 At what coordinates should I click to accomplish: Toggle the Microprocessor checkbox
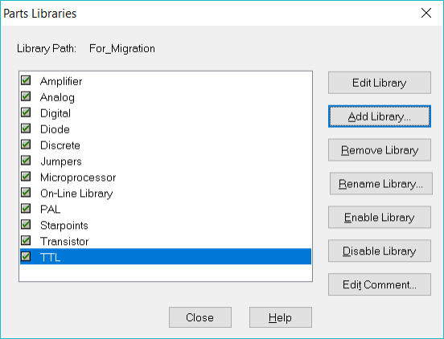click(x=26, y=177)
